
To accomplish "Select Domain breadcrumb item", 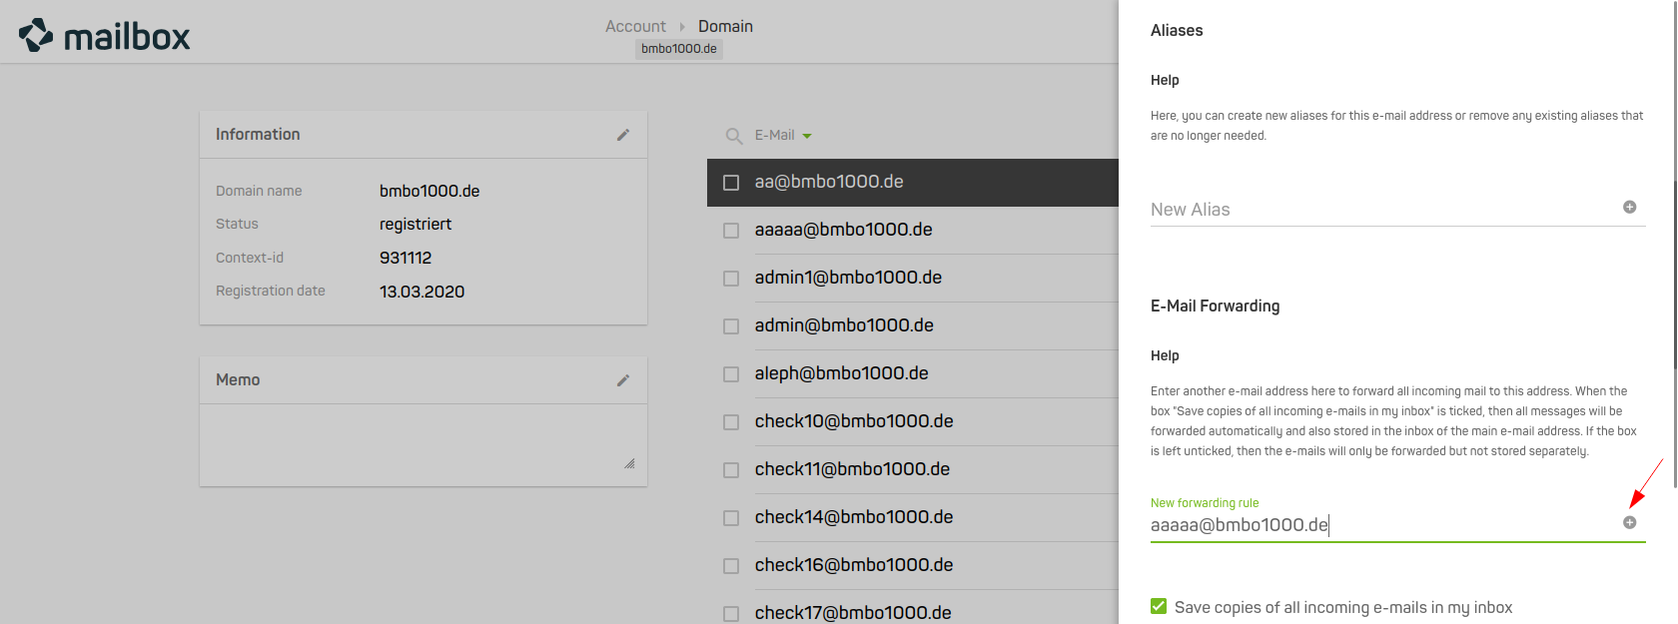I will [x=725, y=27].
